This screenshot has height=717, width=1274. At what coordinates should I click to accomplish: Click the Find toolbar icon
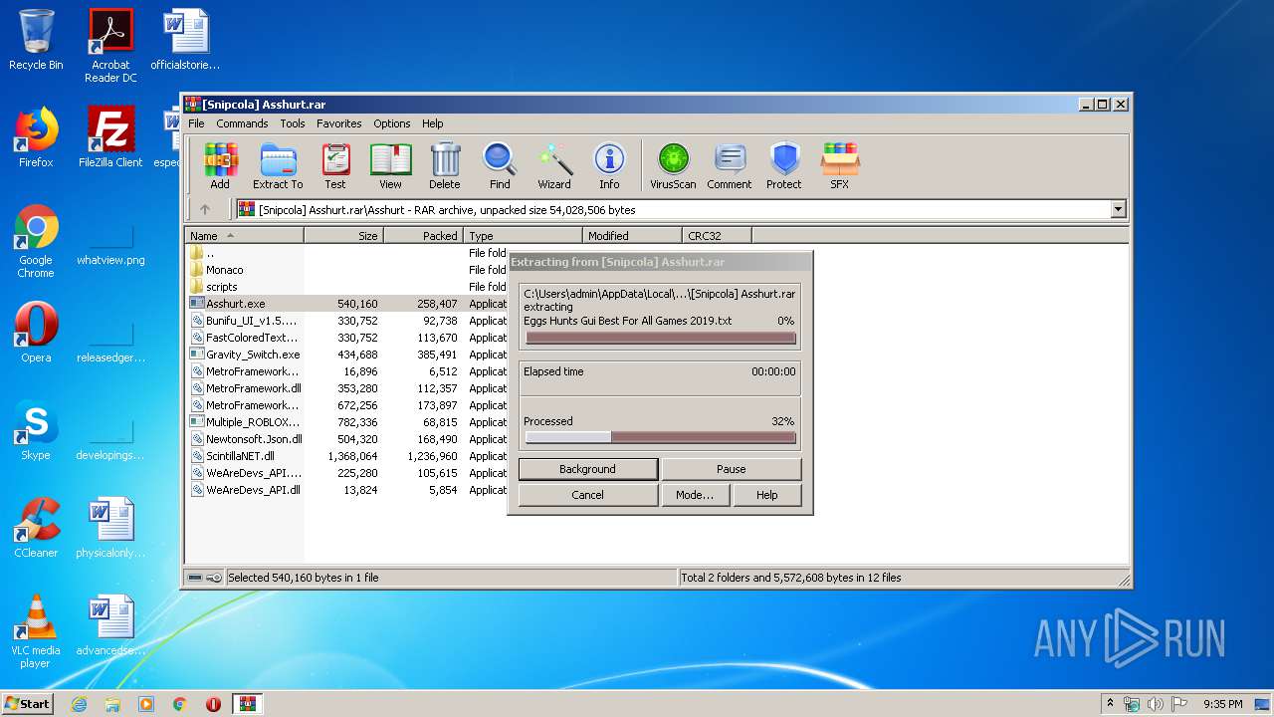(x=500, y=165)
